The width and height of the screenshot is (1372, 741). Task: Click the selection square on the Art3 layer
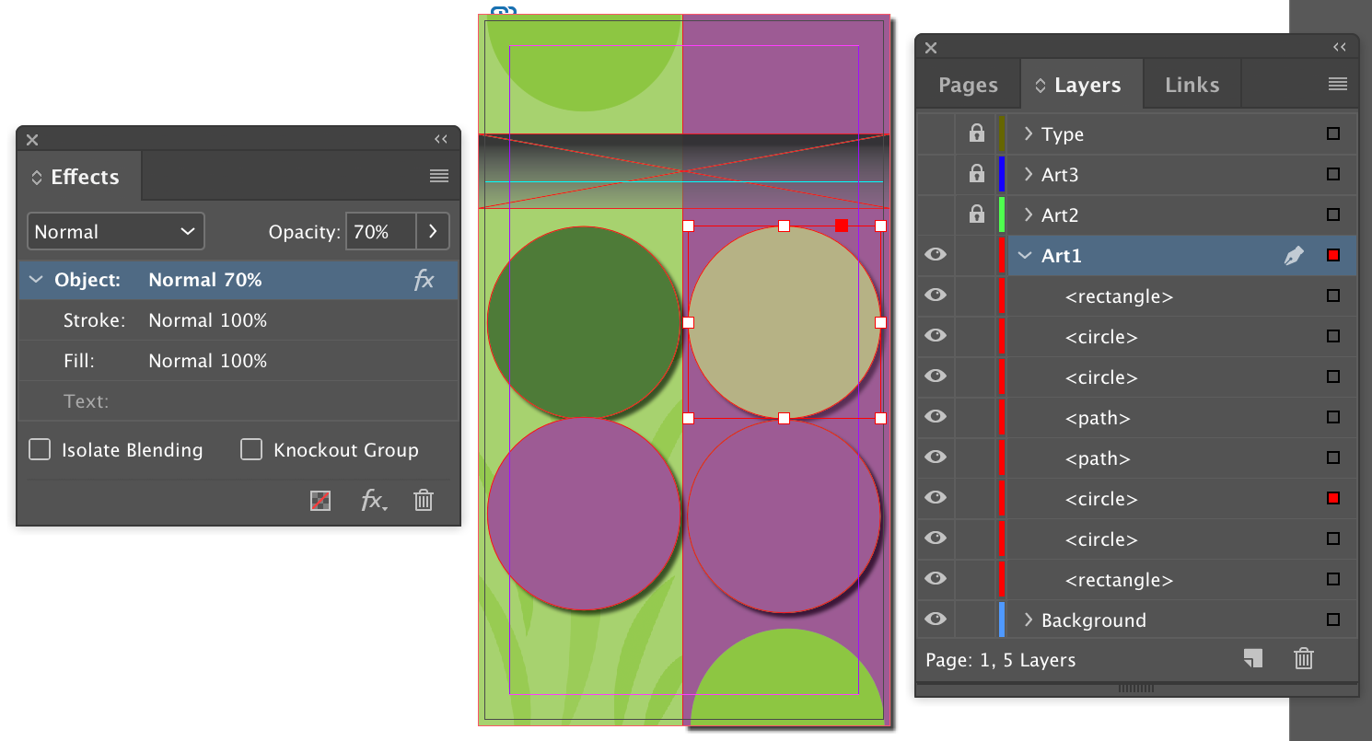tap(1333, 174)
